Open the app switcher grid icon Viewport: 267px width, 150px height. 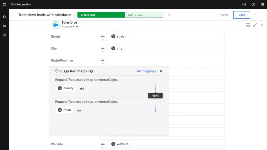262,5
